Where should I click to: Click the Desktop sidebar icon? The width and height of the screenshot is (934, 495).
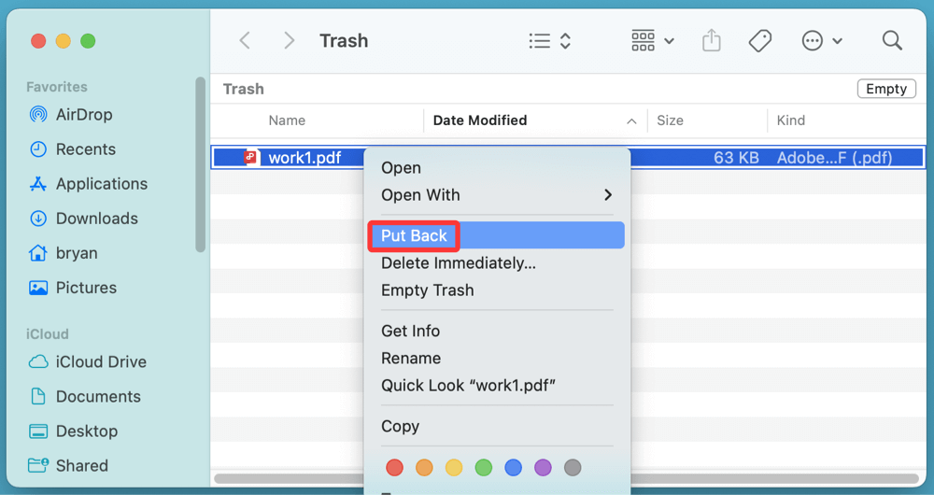click(x=38, y=431)
